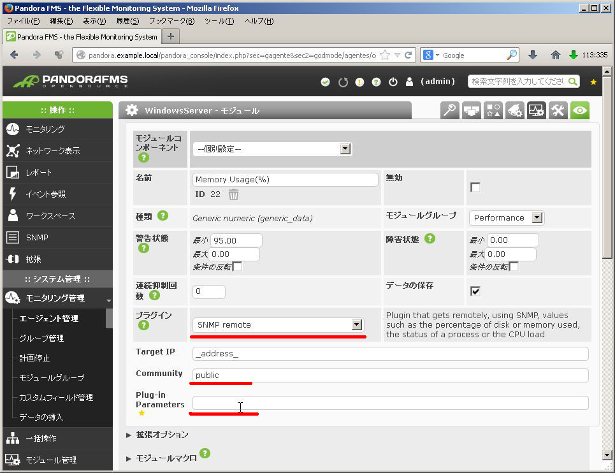The height and width of the screenshot is (473, 615).
Task: Expand the module macros (モジュールマクロ) section
Action: 166,458
